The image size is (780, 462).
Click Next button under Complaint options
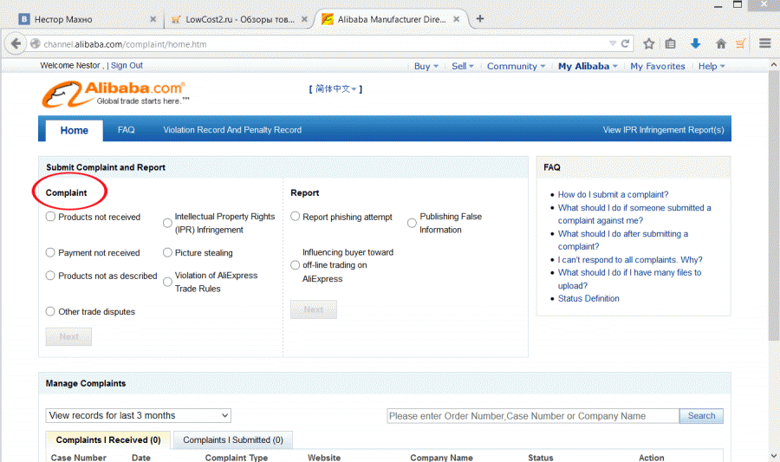click(x=68, y=336)
